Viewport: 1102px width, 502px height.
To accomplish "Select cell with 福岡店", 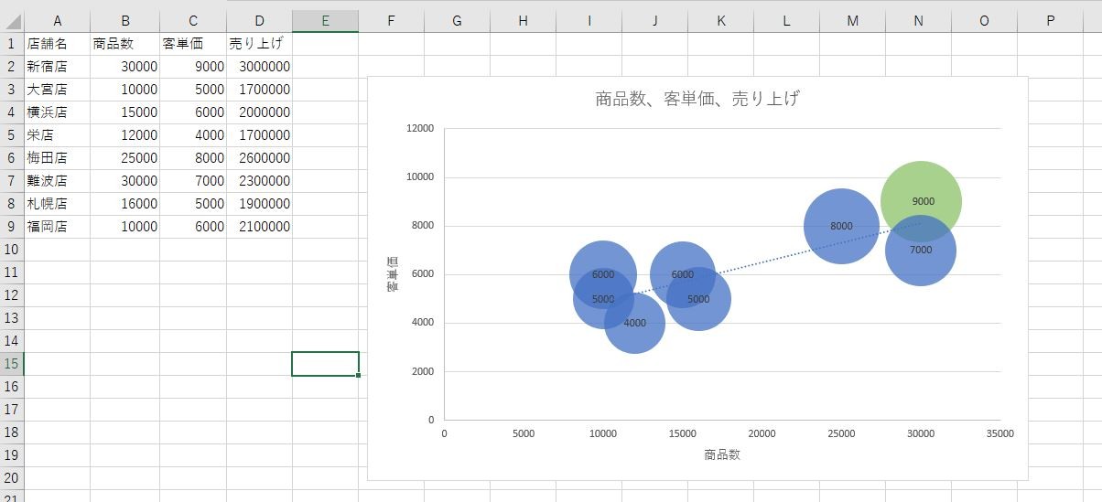I will point(57,227).
